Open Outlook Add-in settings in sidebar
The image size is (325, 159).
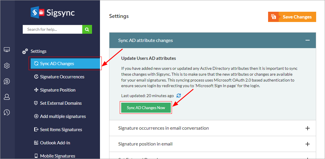coord(55,143)
